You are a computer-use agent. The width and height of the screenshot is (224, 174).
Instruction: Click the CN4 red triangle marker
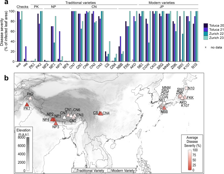[101, 114]
